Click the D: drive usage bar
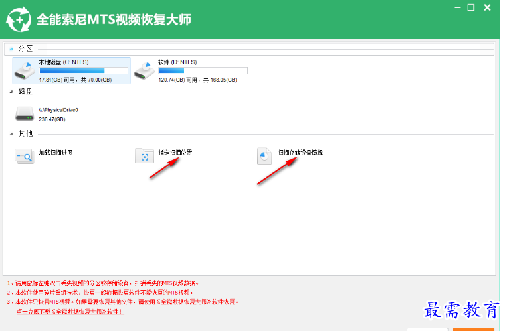 (203, 70)
